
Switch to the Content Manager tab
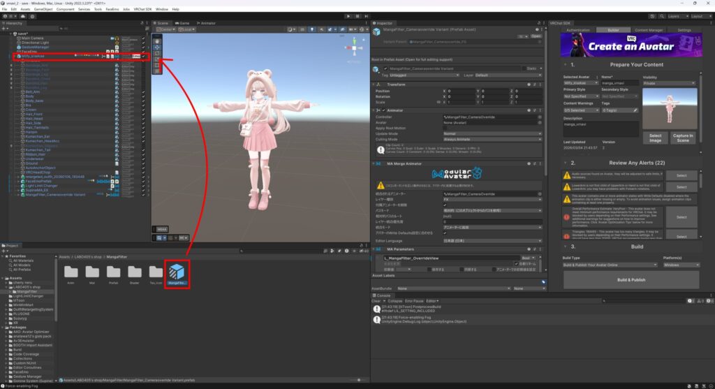pyautogui.click(x=649, y=31)
